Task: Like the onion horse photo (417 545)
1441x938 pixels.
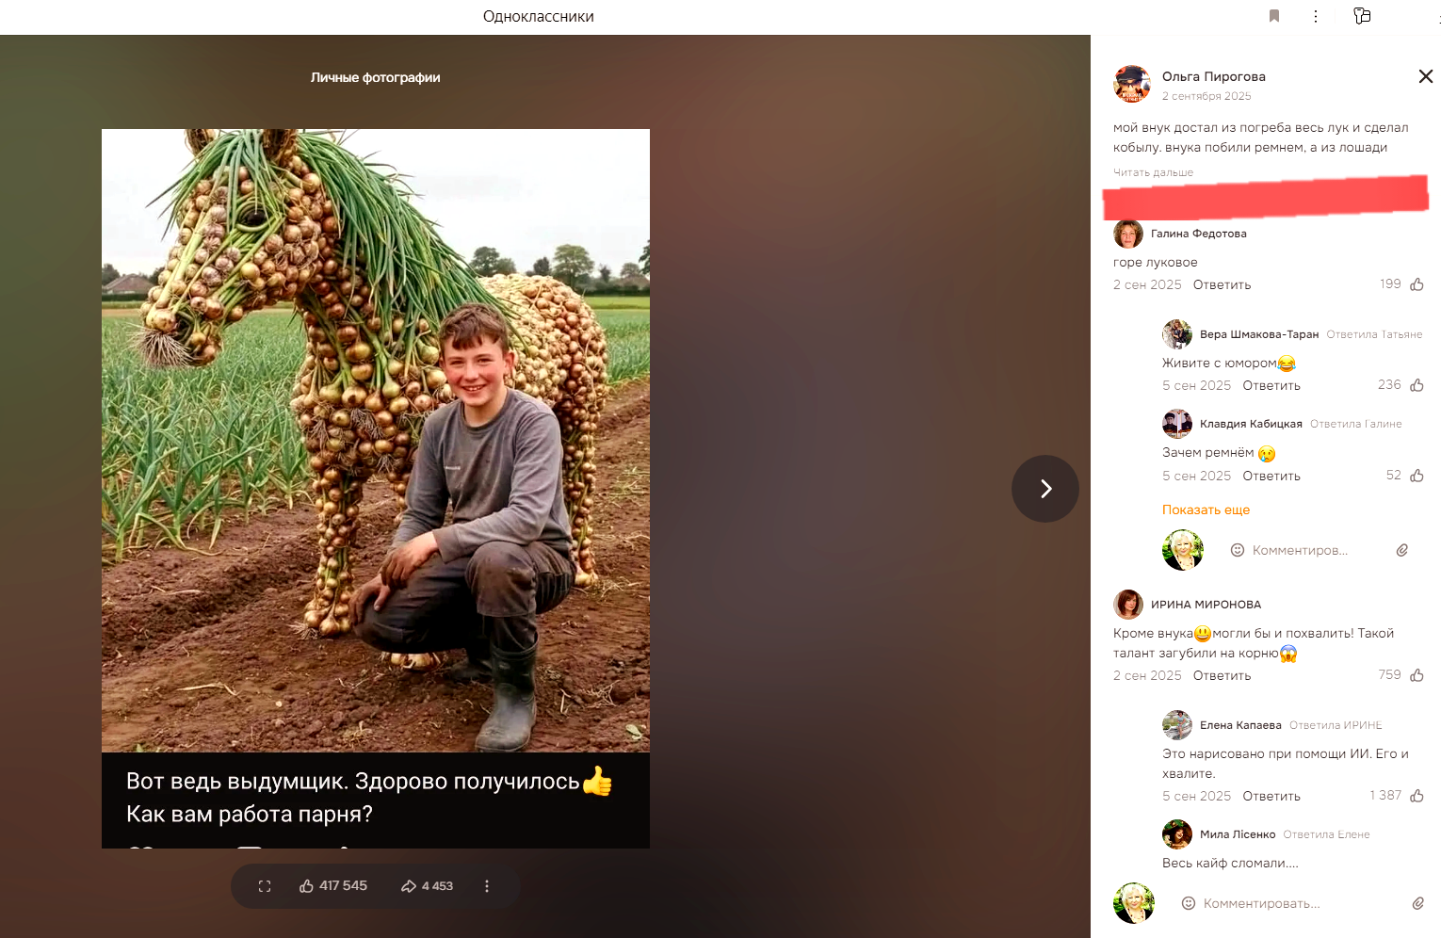Action: tap(333, 886)
